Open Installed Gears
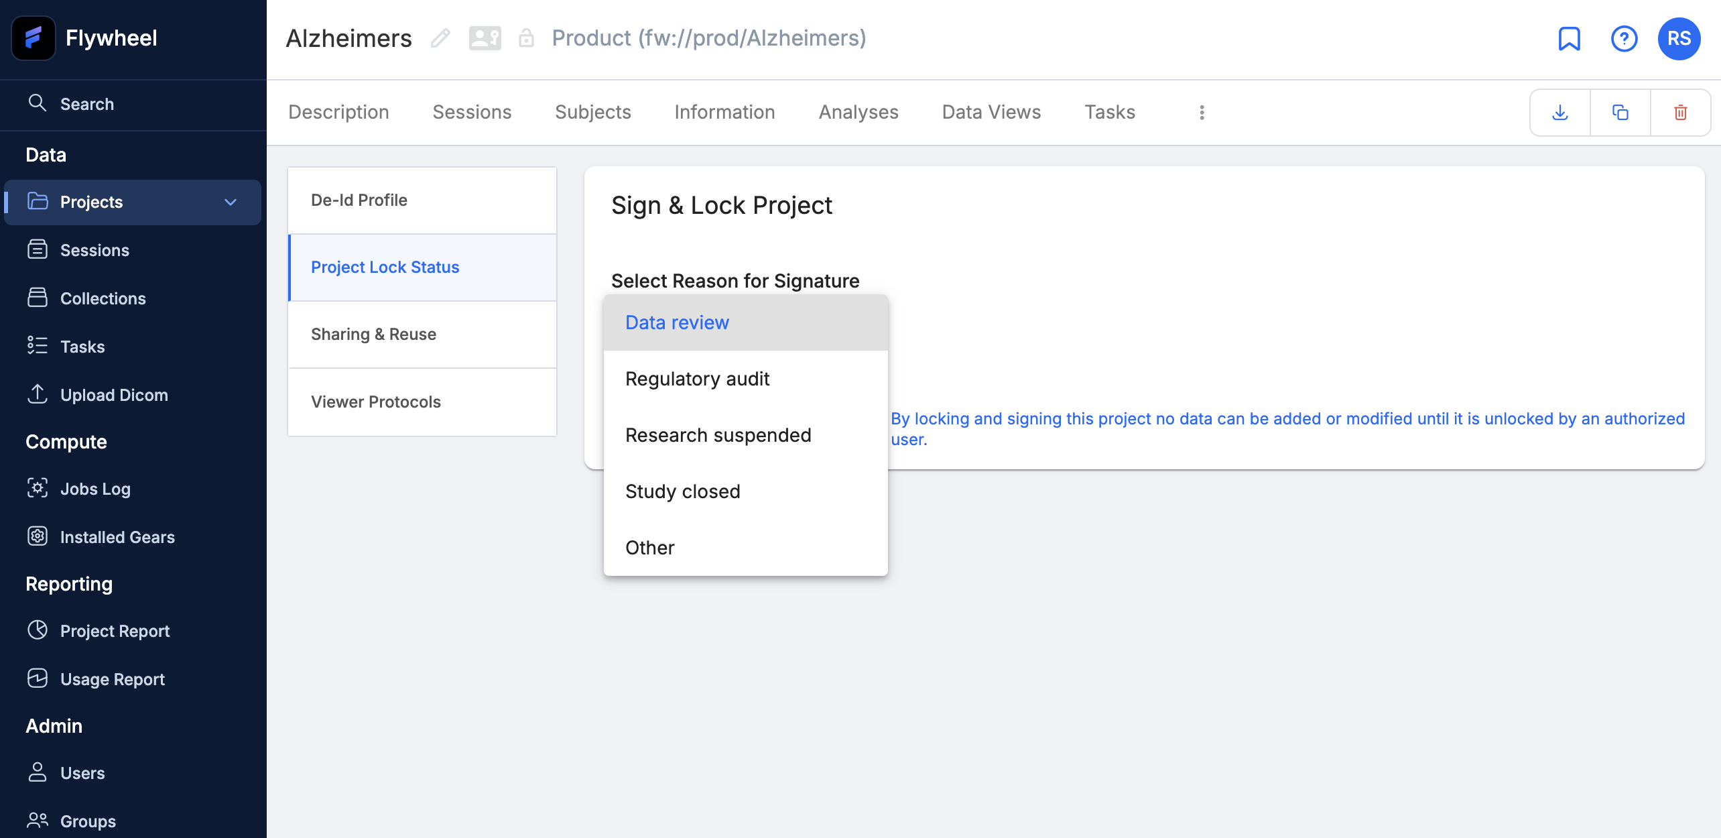Screen dimensions: 1721x838 pyautogui.click(x=133, y=537)
